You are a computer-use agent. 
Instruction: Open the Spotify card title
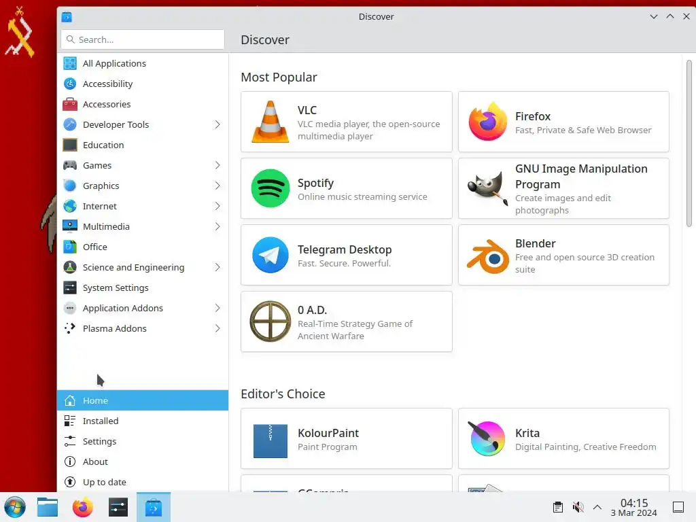[x=315, y=183]
